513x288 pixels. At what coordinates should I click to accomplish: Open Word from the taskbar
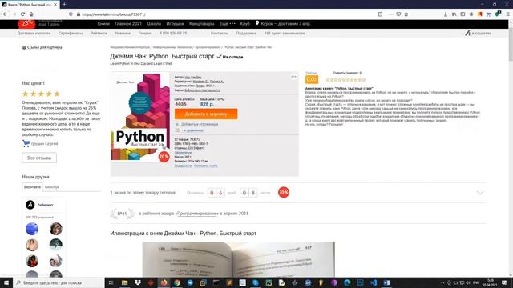(x=386, y=282)
